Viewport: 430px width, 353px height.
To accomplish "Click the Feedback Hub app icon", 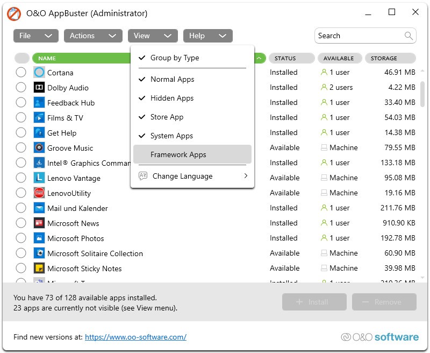I will point(39,103).
